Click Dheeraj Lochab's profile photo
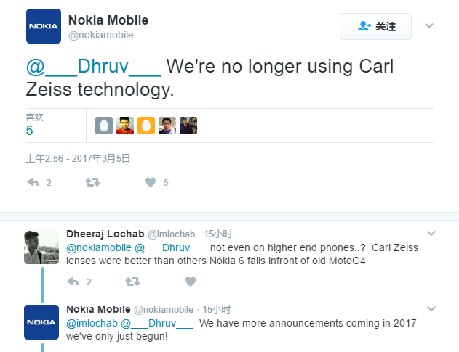Screen dimensions: 459x352 click(41, 247)
